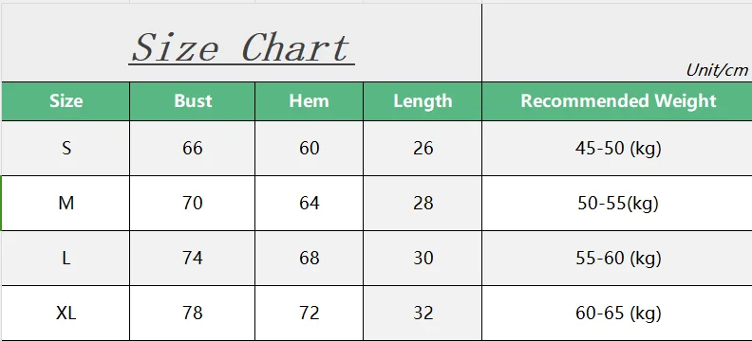
Task: Select the size S cell
Action: pos(66,149)
